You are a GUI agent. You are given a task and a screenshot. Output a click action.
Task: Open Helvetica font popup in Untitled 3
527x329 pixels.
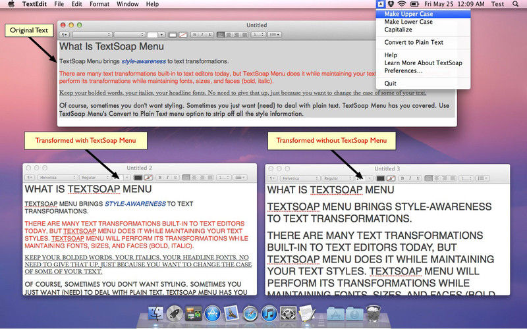tap(300, 178)
